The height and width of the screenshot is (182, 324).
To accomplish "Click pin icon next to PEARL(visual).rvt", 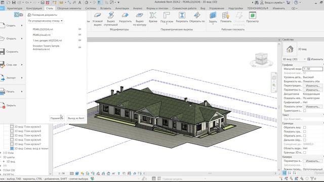I will click(x=80, y=35).
